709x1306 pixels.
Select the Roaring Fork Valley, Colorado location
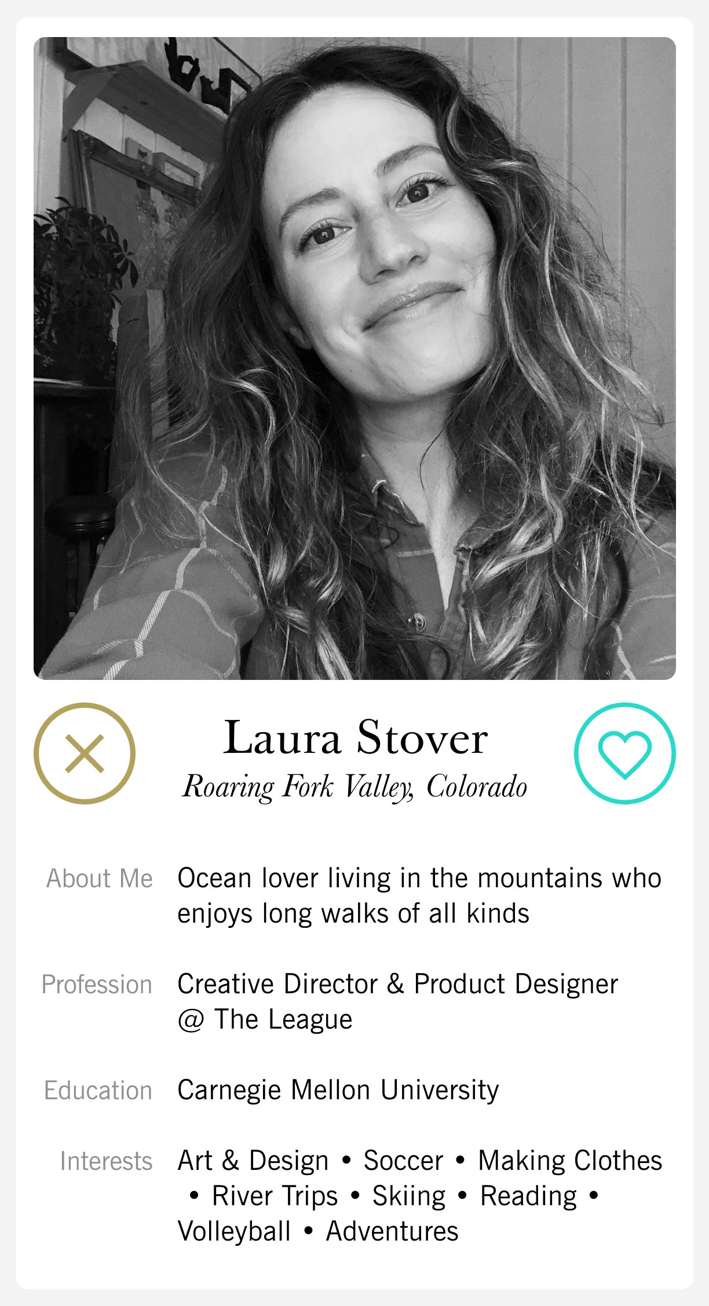[355, 787]
